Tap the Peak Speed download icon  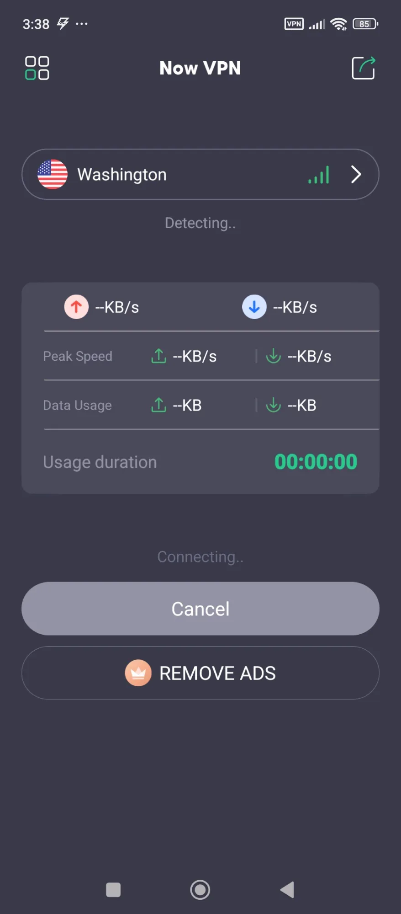(273, 356)
